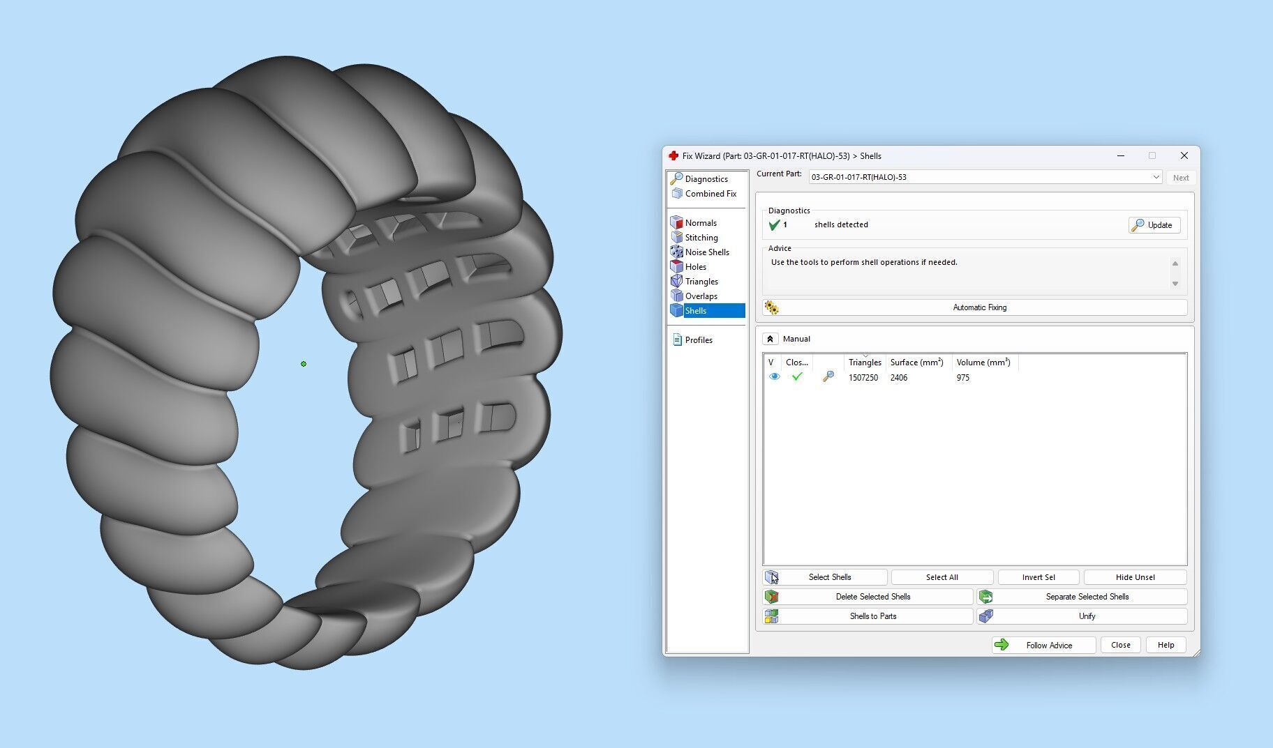Image resolution: width=1273 pixels, height=748 pixels.
Task: Click the Normals cube icon
Action: [x=676, y=222]
